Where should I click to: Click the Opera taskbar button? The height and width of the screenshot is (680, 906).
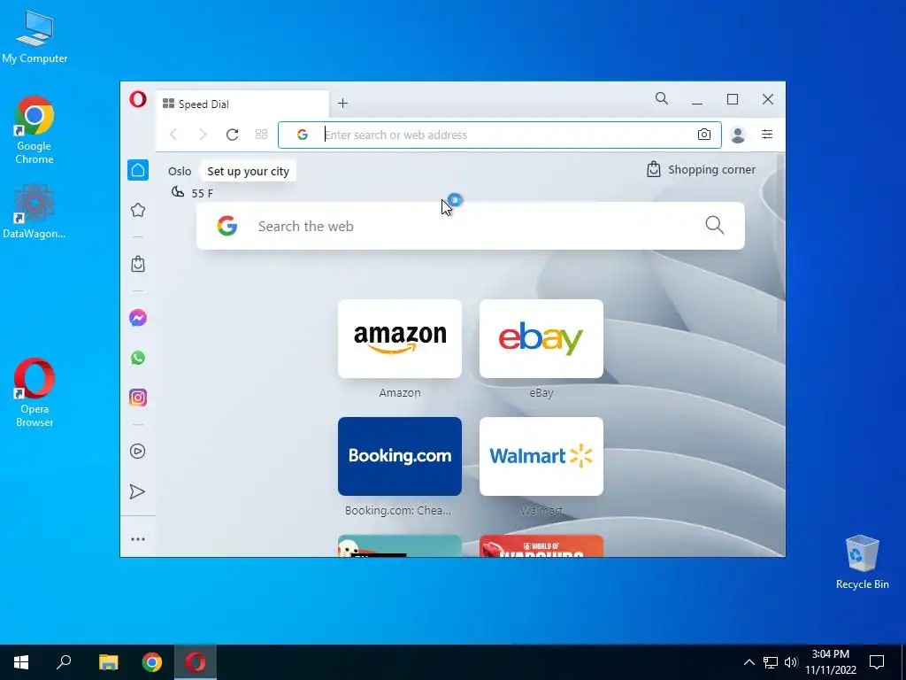196,662
